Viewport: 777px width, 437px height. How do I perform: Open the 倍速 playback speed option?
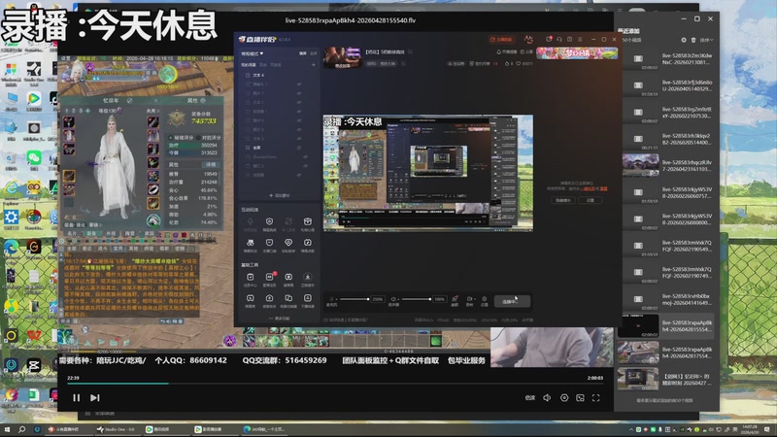[529, 398]
